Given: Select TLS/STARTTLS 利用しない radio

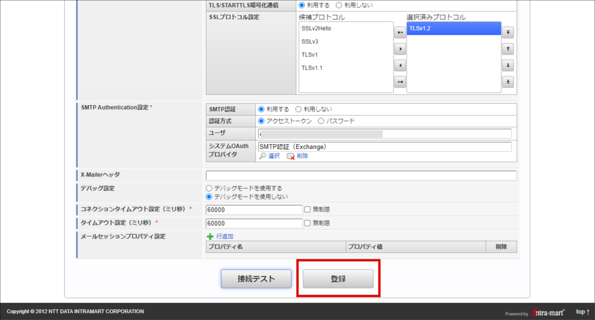Looking at the screenshot, I should coord(339,5).
